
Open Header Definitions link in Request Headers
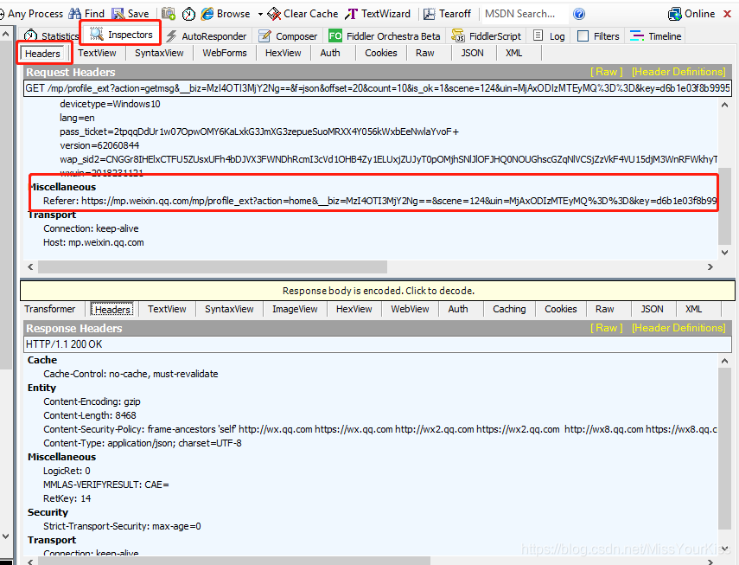(678, 72)
